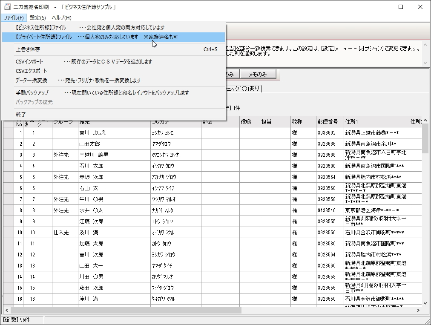Select the cell 赤坂 次郎
This screenshot has height=325, width=431.
(x=114, y=177)
